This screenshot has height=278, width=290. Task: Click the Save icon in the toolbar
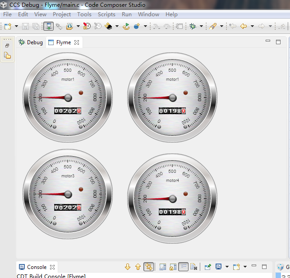coord(26,27)
